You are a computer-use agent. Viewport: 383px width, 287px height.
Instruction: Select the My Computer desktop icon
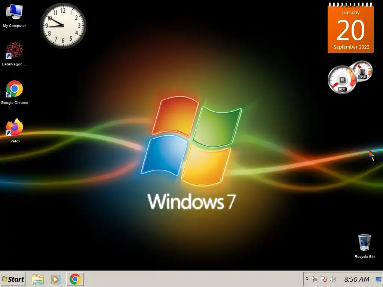point(15,16)
